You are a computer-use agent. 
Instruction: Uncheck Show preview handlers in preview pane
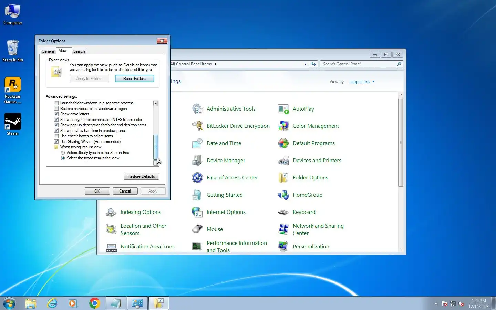click(56, 131)
